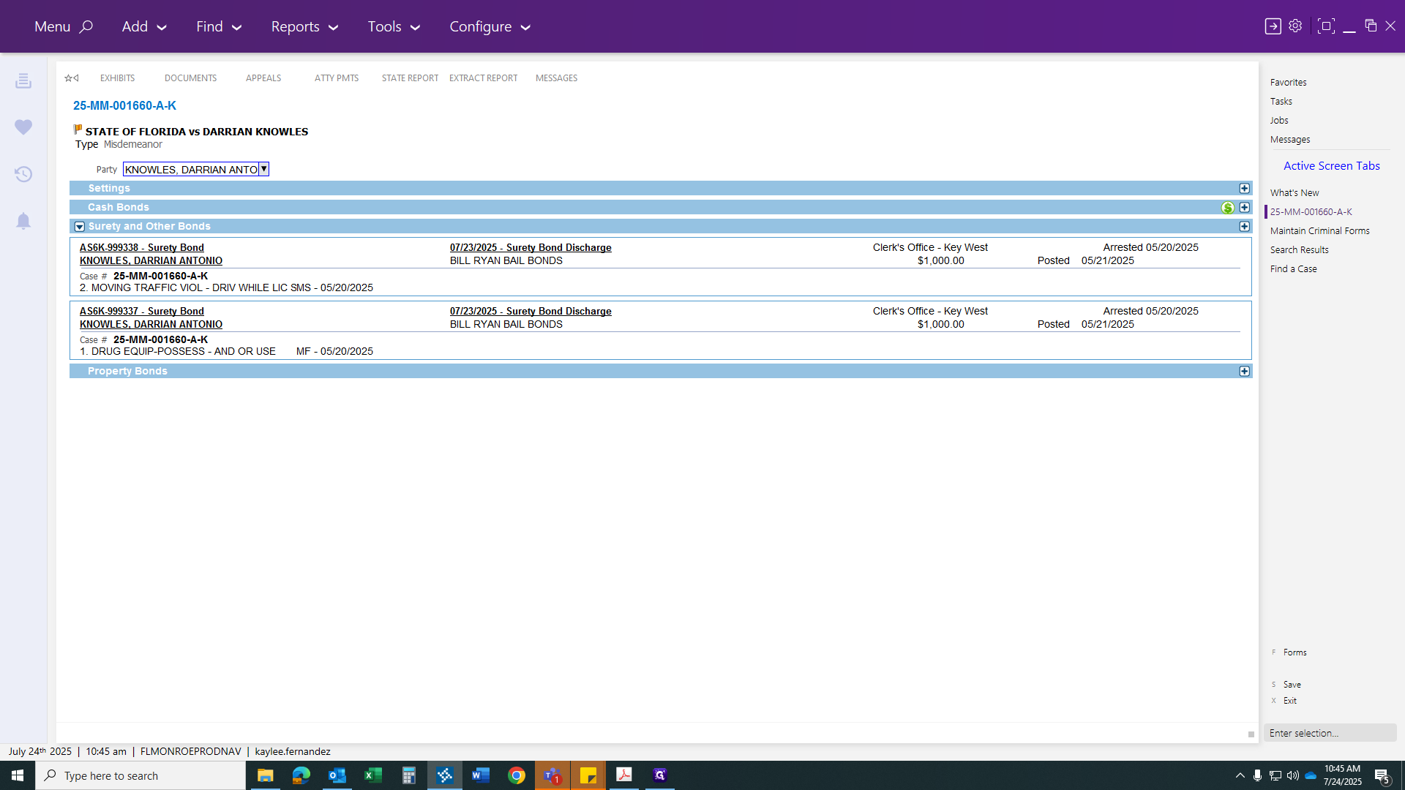The image size is (1405, 790).
Task: Open the history clock icon in sidebar
Action: (x=23, y=174)
